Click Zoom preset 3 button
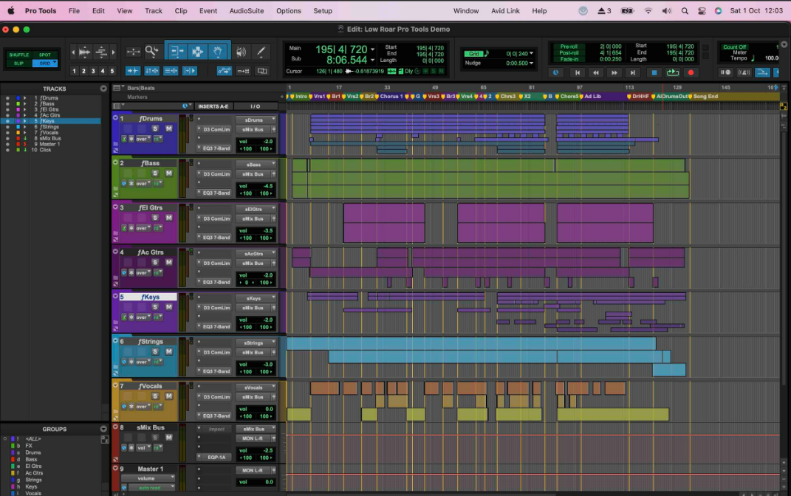 pyautogui.click(x=93, y=71)
